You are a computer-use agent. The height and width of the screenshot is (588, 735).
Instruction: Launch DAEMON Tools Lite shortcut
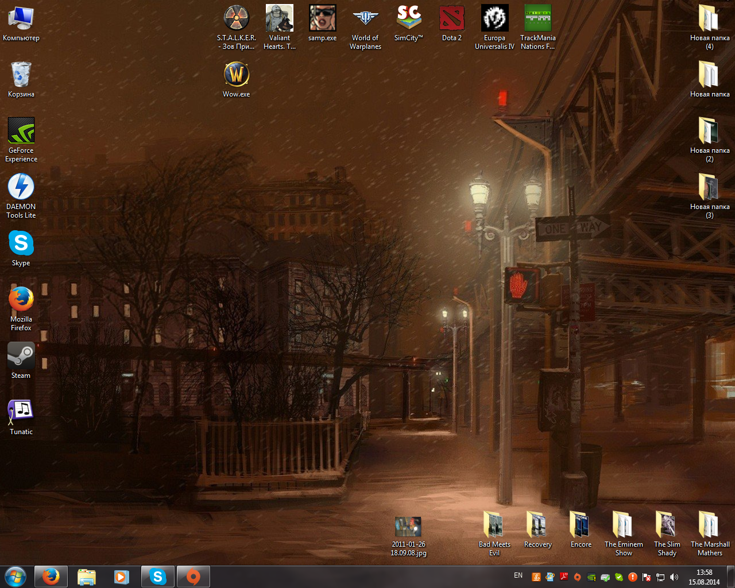point(21,196)
